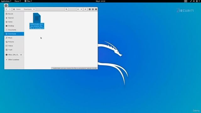Open Pictures in the sidebar
Screen dimensions: 201x113
(x=14, y=42)
